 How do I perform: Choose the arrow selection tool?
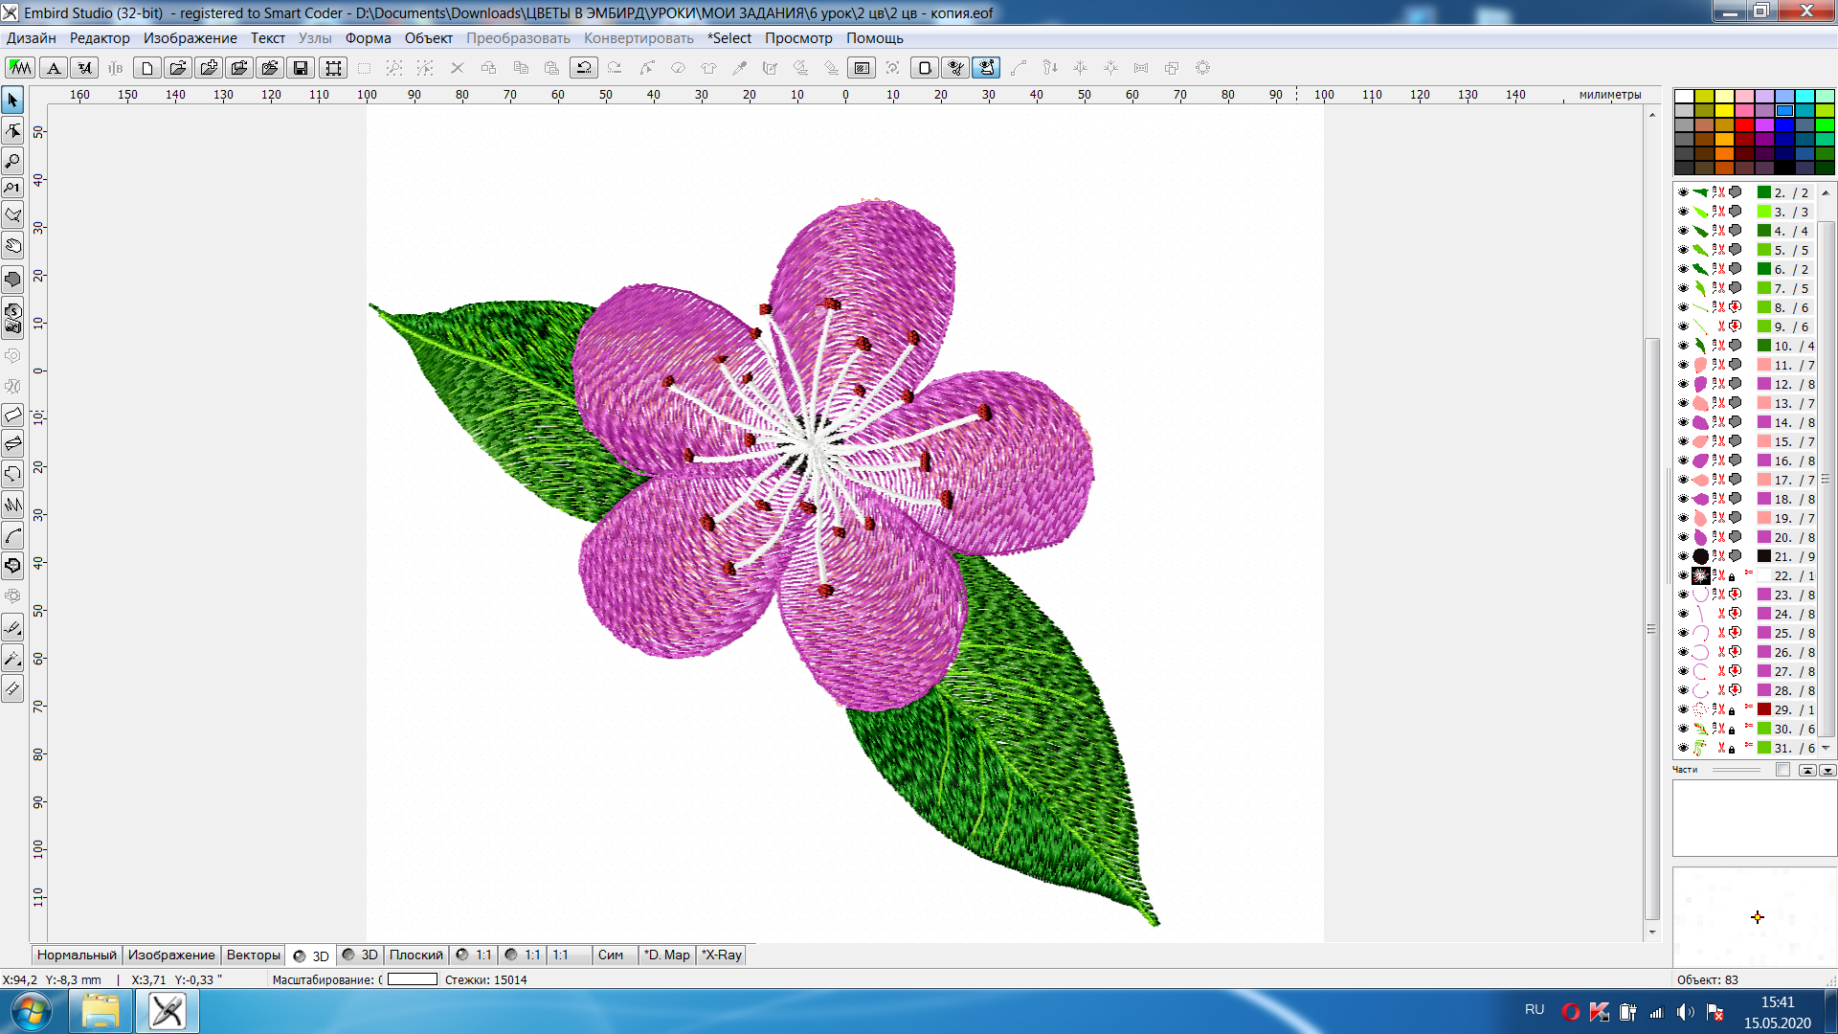click(x=13, y=100)
